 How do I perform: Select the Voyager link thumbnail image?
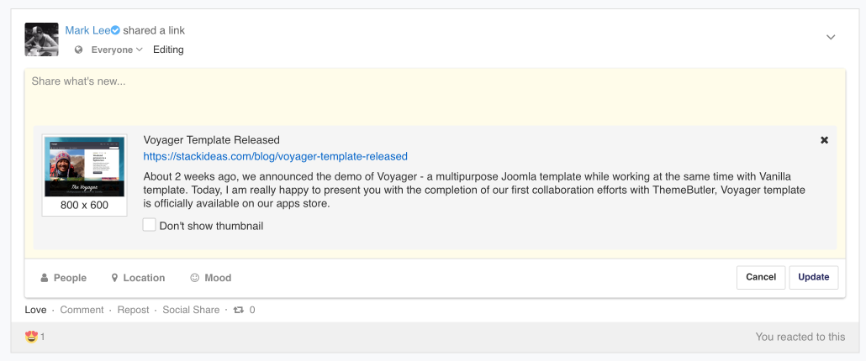[x=85, y=167]
